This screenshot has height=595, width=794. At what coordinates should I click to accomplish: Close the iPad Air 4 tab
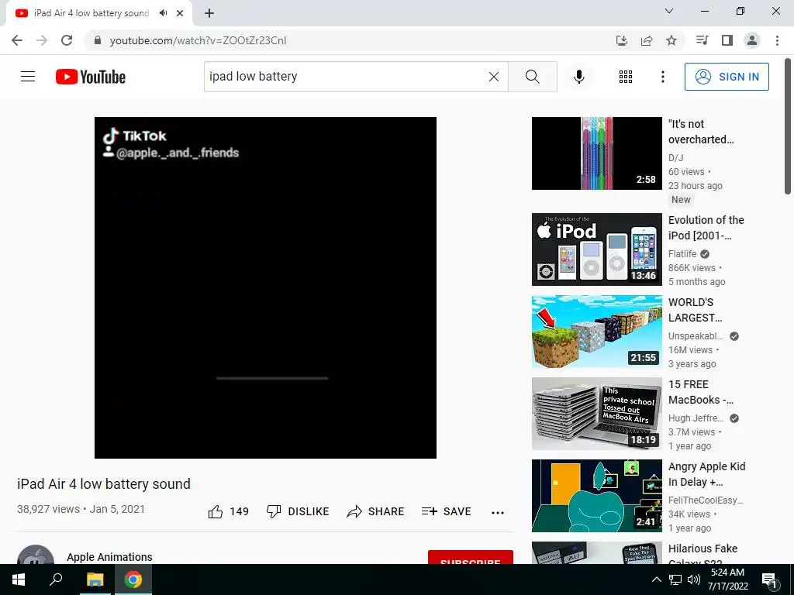pyautogui.click(x=180, y=13)
